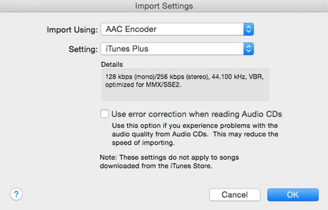This screenshot has width=328, height=210.
Task: Click the blue arrows on Import Using popup
Action: pyautogui.click(x=248, y=29)
